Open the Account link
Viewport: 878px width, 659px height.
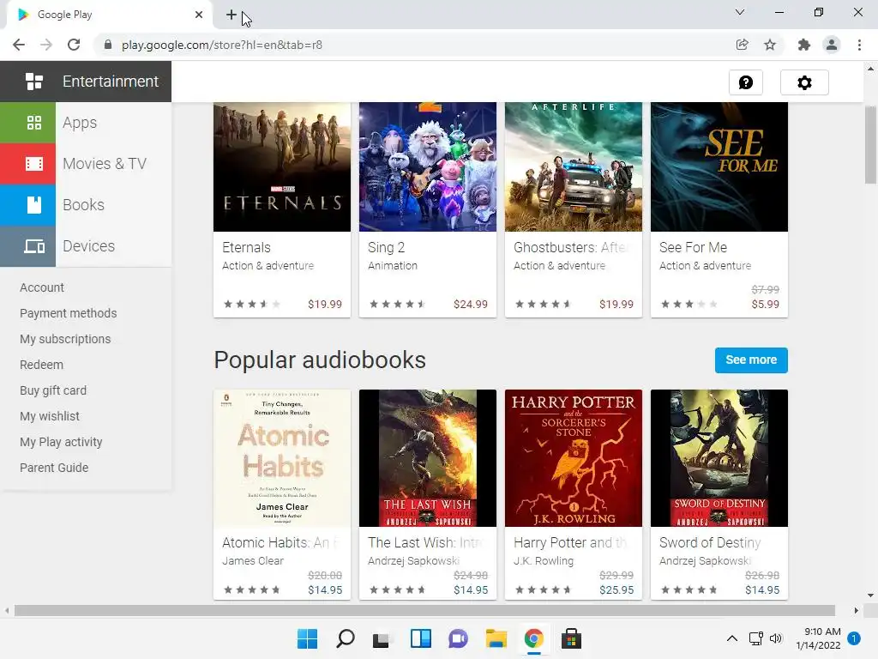click(42, 287)
